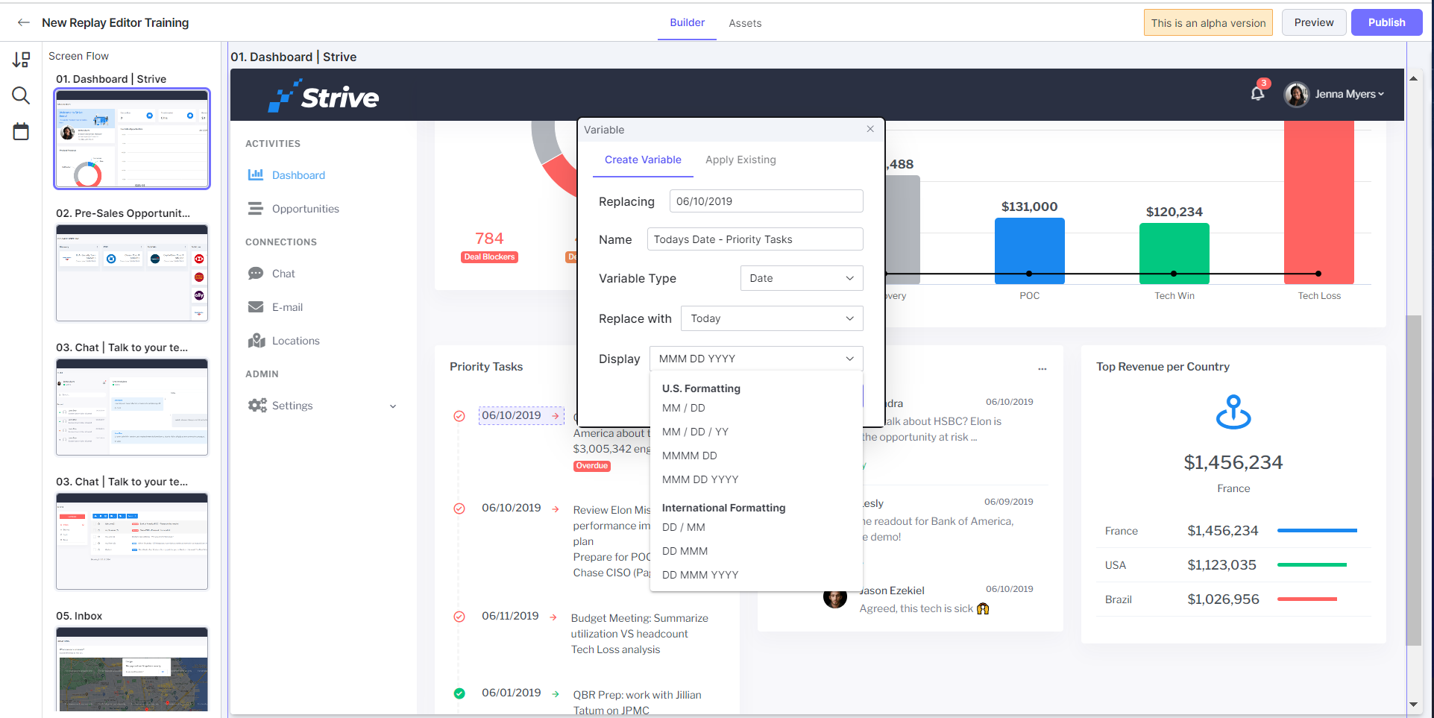Viewport: 1434px width, 718px height.
Task: Click the alpha version notice
Action: [x=1208, y=23]
